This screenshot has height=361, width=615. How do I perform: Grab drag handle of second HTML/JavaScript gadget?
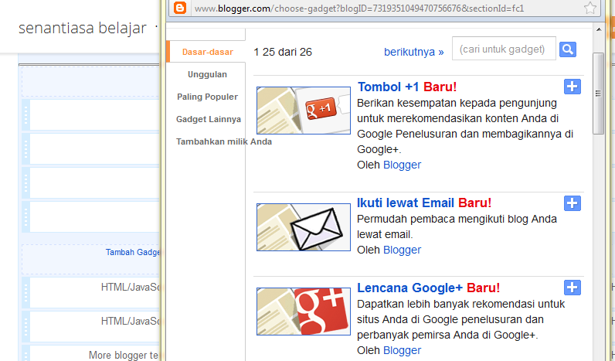pyautogui.click(x=26, y=326)
